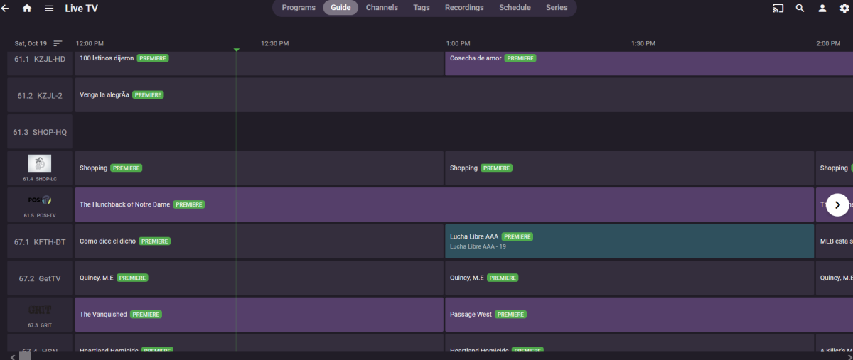Open The Hunchback of Notre Dame listing
Screen dimensions: 853x360
click(x=444, y=204)
